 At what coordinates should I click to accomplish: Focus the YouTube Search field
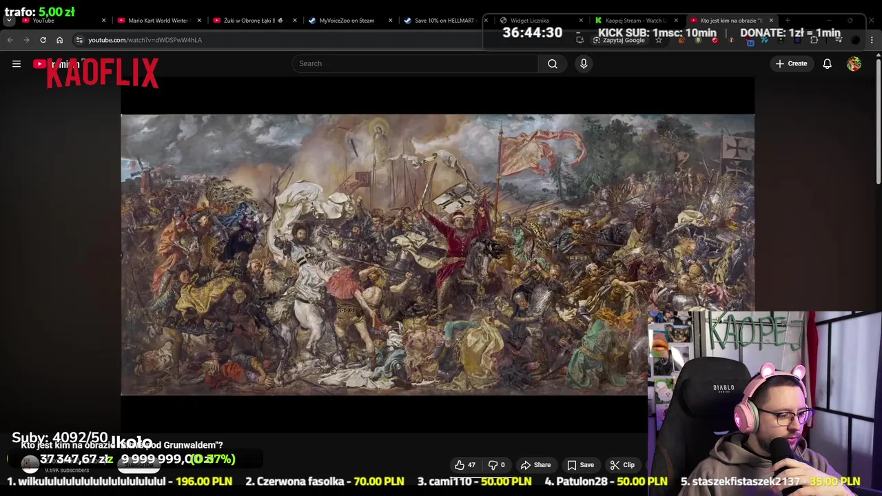point(415,63)
